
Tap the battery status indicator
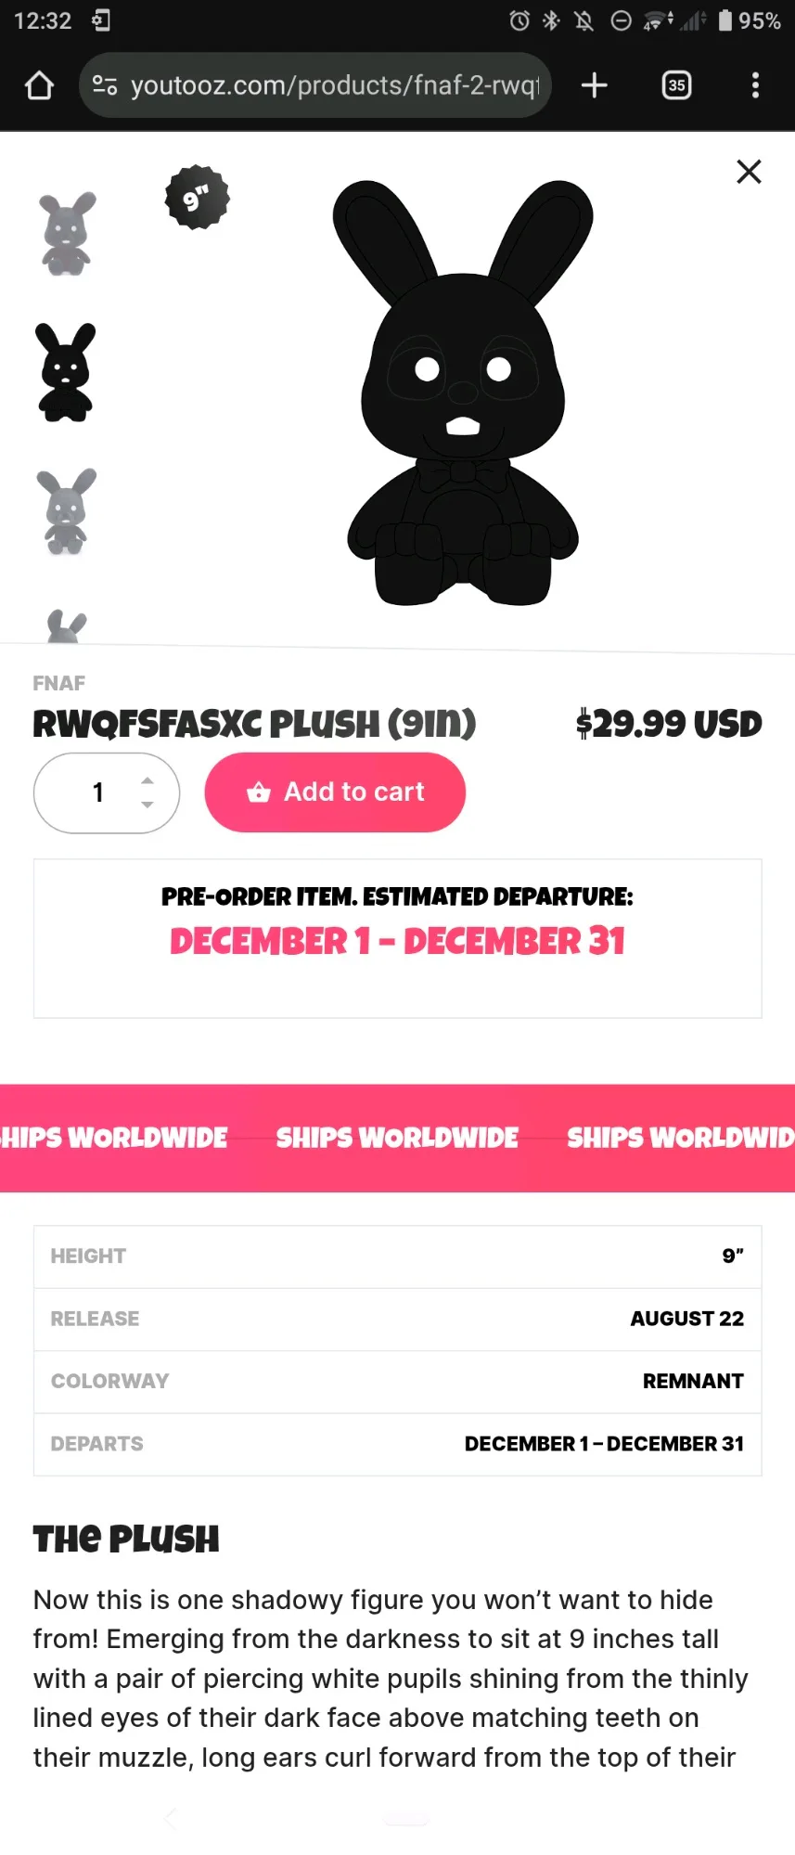725,20
